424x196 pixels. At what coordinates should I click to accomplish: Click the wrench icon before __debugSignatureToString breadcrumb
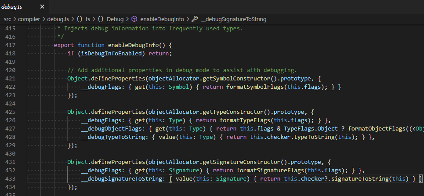click(x=194, y=19)
